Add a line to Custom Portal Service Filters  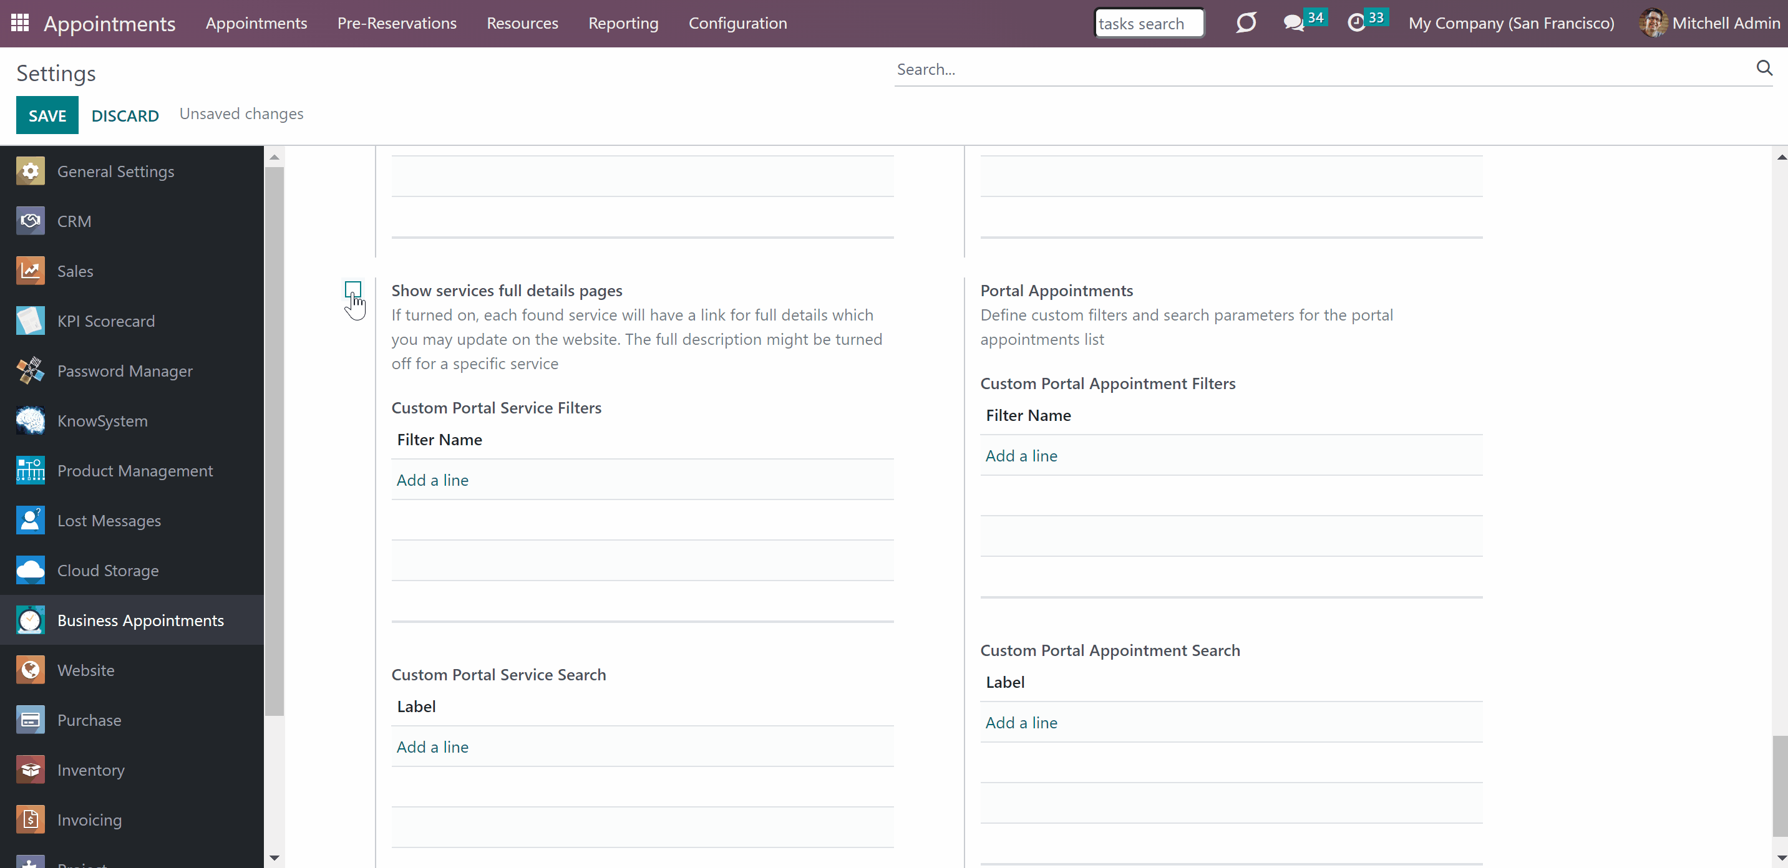[x=432, y=480]
